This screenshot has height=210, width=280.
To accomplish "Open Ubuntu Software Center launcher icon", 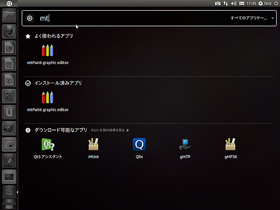I will tap(9, 96).
